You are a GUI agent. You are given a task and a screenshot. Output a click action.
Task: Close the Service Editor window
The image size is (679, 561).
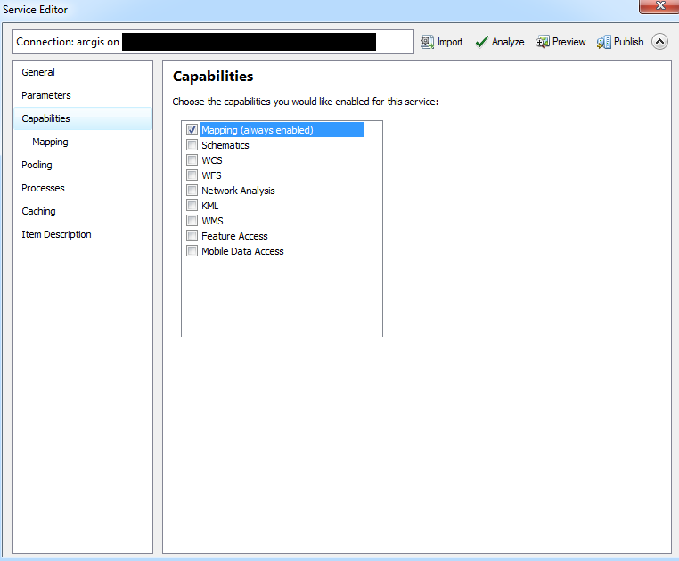click(x=659, y=6)
